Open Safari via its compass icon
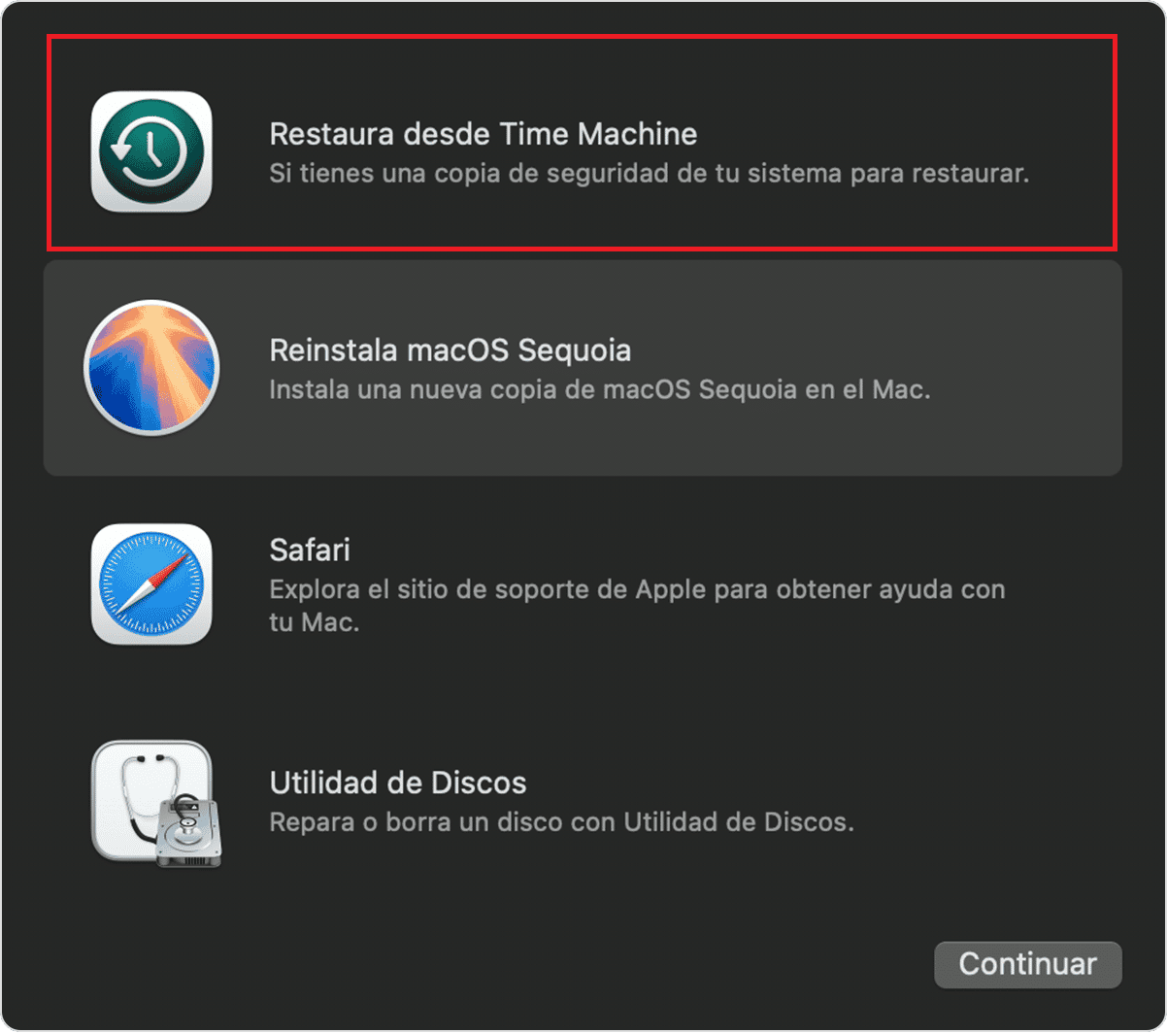 pyautogui.click(x=151, y=584)
